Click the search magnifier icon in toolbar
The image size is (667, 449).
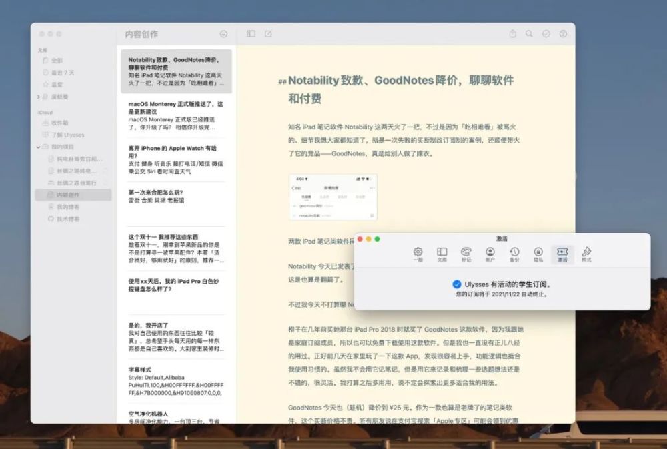coord(529,33)
